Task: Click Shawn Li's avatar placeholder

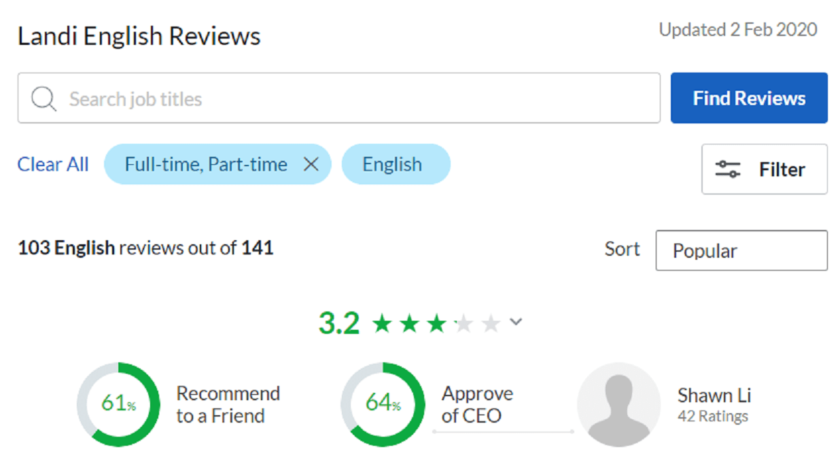Action: point(618,404)
